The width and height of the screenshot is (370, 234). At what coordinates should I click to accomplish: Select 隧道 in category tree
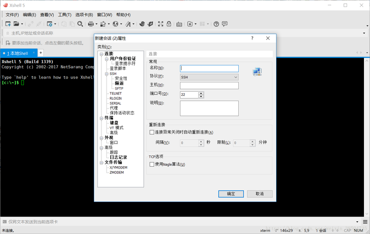pos(119,83)
